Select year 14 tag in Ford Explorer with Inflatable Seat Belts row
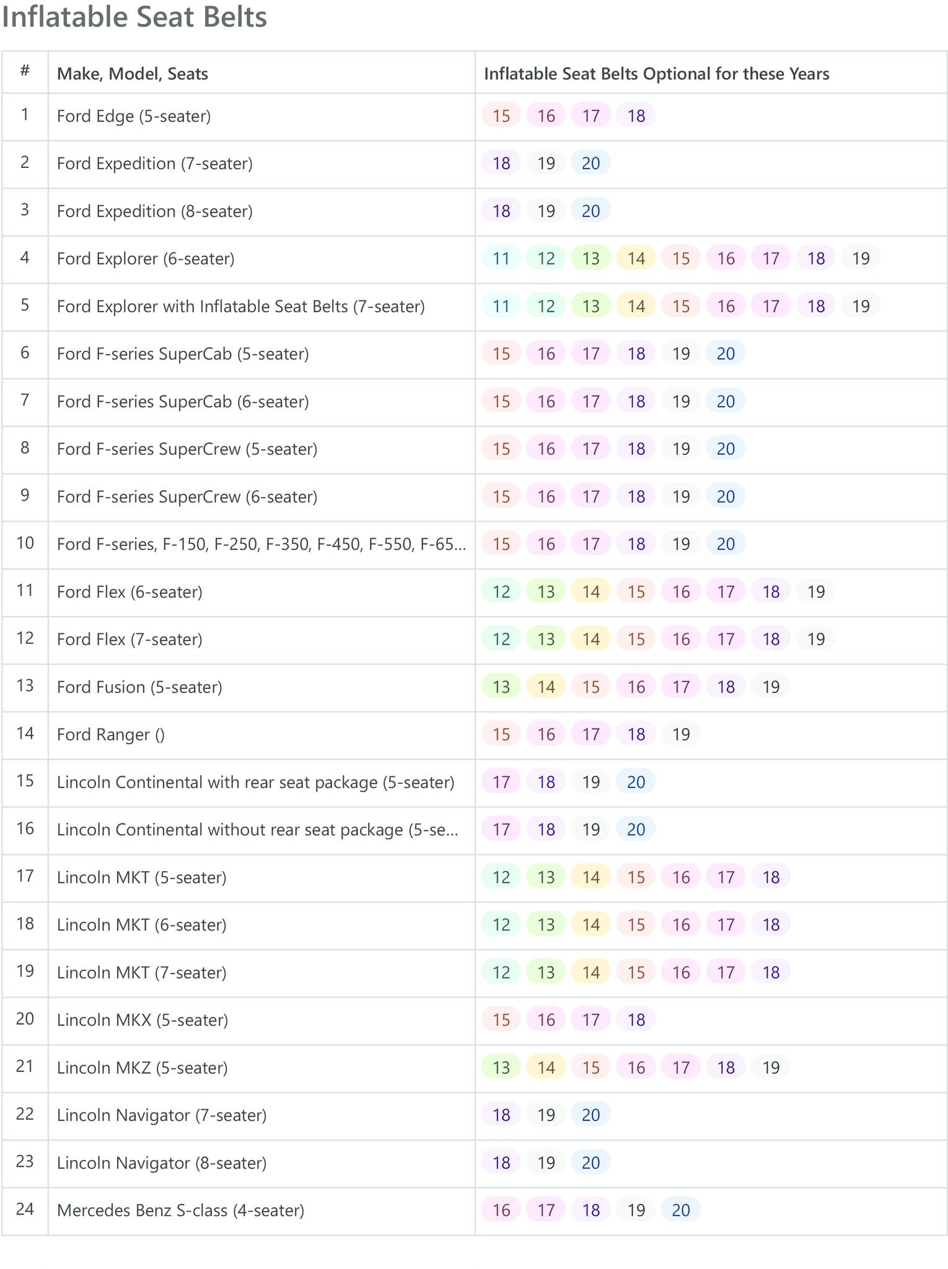The height and width of the screenshot is (1269, 948). click(x=636, y=306)
